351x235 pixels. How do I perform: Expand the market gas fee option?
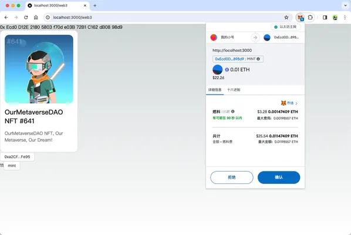click(289, 103)
